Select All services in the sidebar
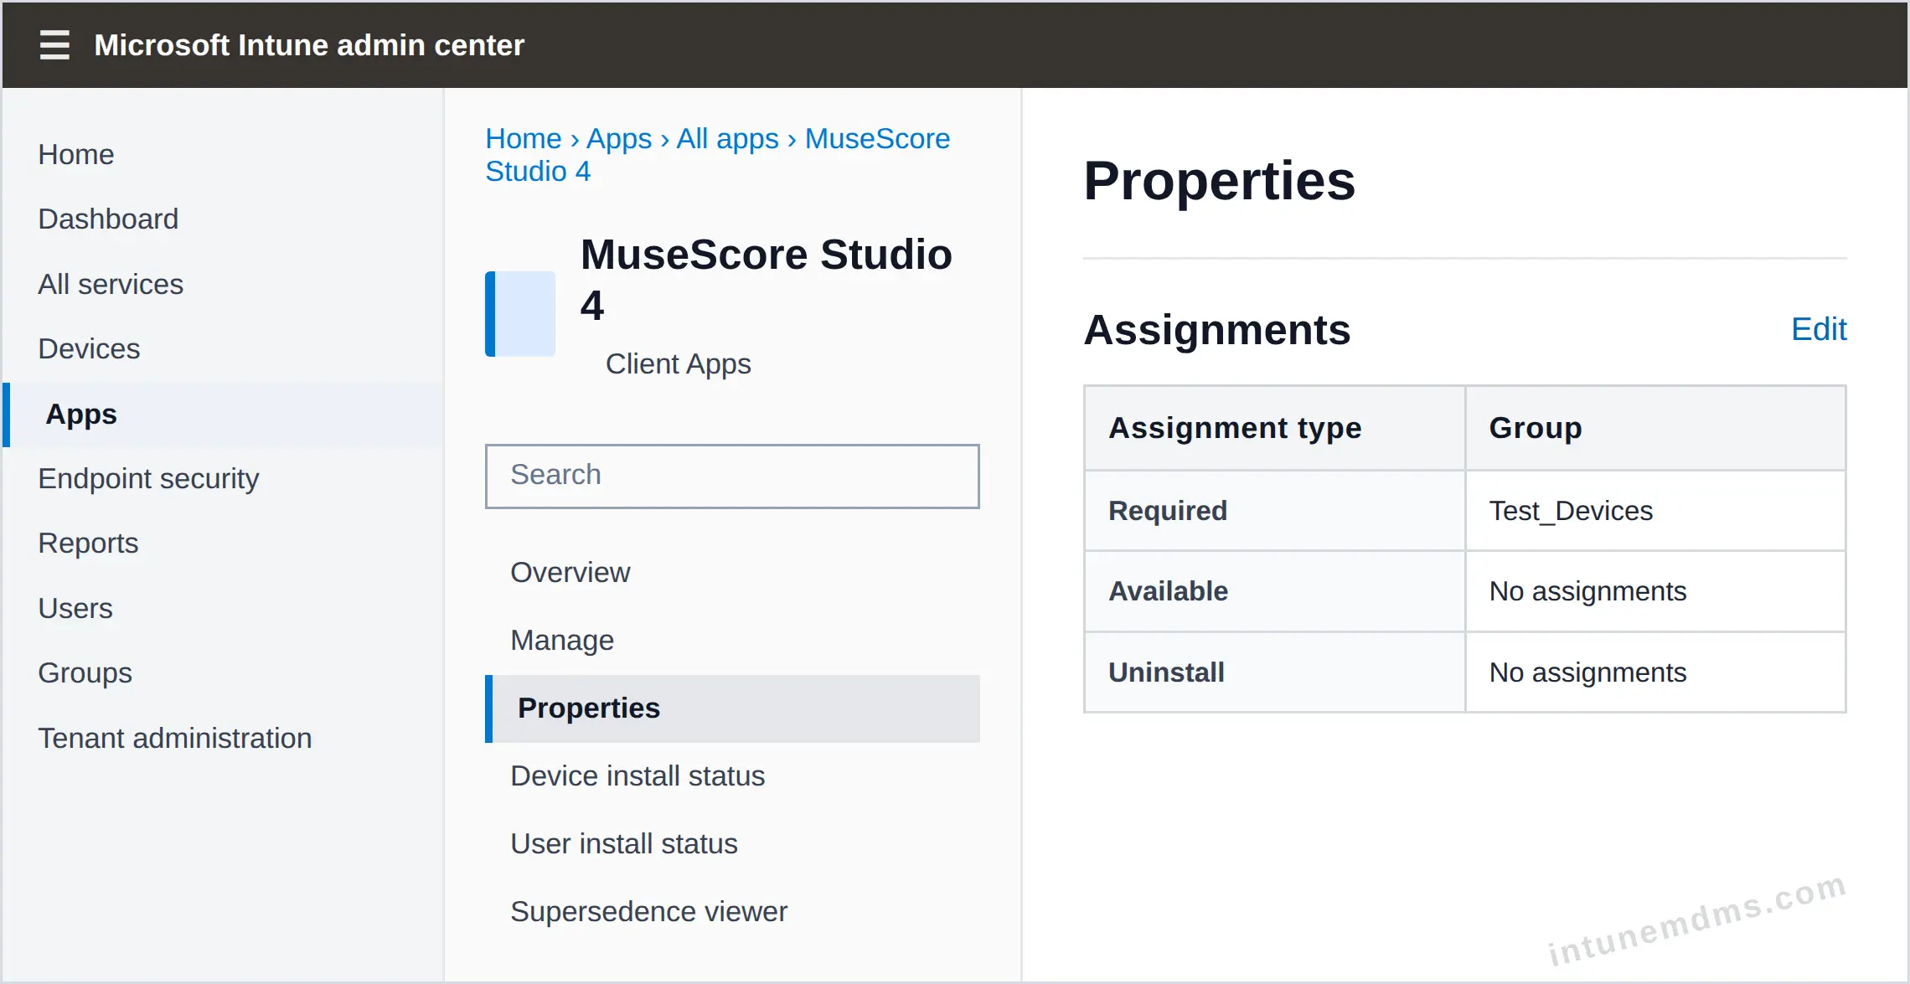The width and height of the screenshot is (1910, 984). pyautogui.click(x=111, y=284)
